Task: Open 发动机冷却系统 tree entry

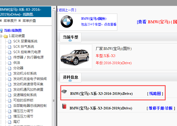Action: coord(25,74)
